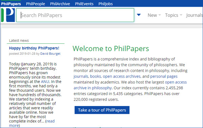The image size is (203, 128).
Task: Switch to the PhilPapers site tab
Action: click(x=11, y=4)
